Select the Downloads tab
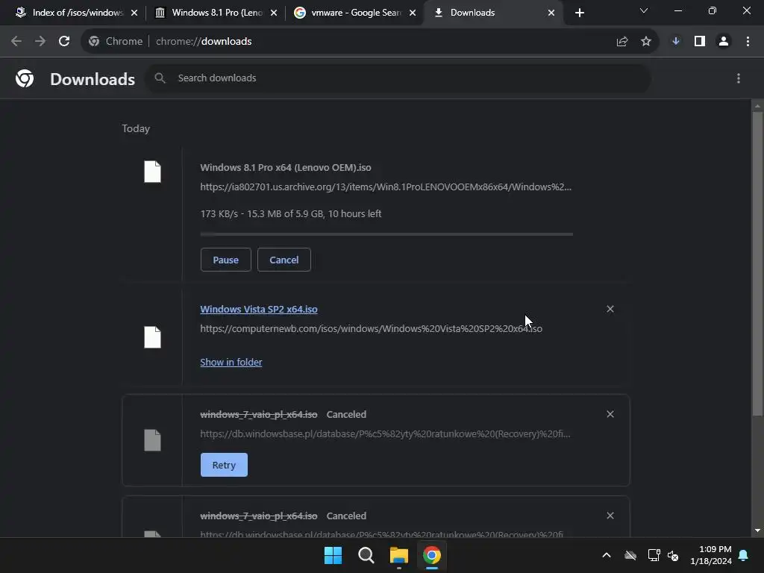 [493, 13]
